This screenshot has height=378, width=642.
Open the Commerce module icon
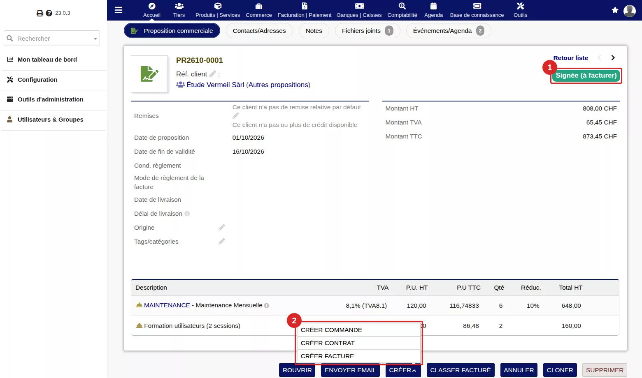click(x=259, y=6)
